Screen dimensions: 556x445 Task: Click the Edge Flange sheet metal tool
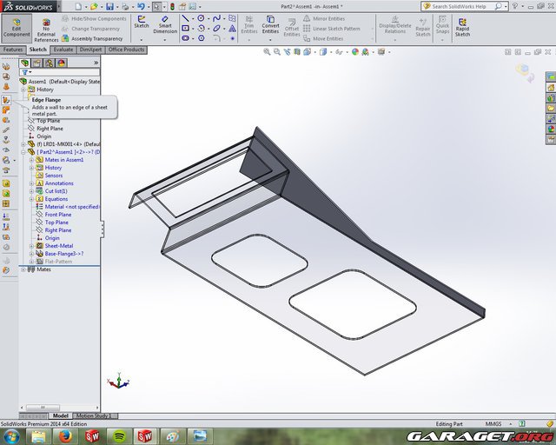tap(6, 99)
